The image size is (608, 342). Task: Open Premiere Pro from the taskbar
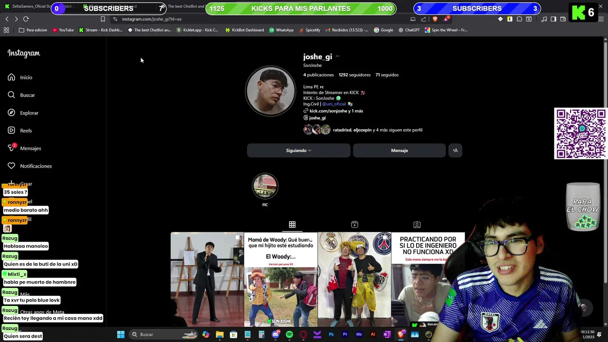(x=345, y=334)
